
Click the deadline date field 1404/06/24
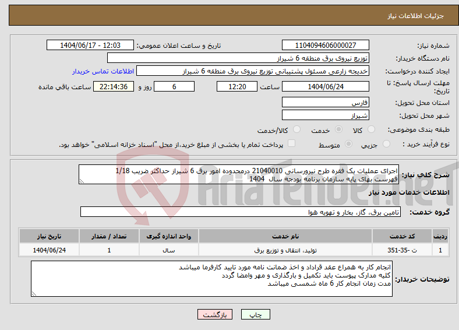click(x=326, y=86)
